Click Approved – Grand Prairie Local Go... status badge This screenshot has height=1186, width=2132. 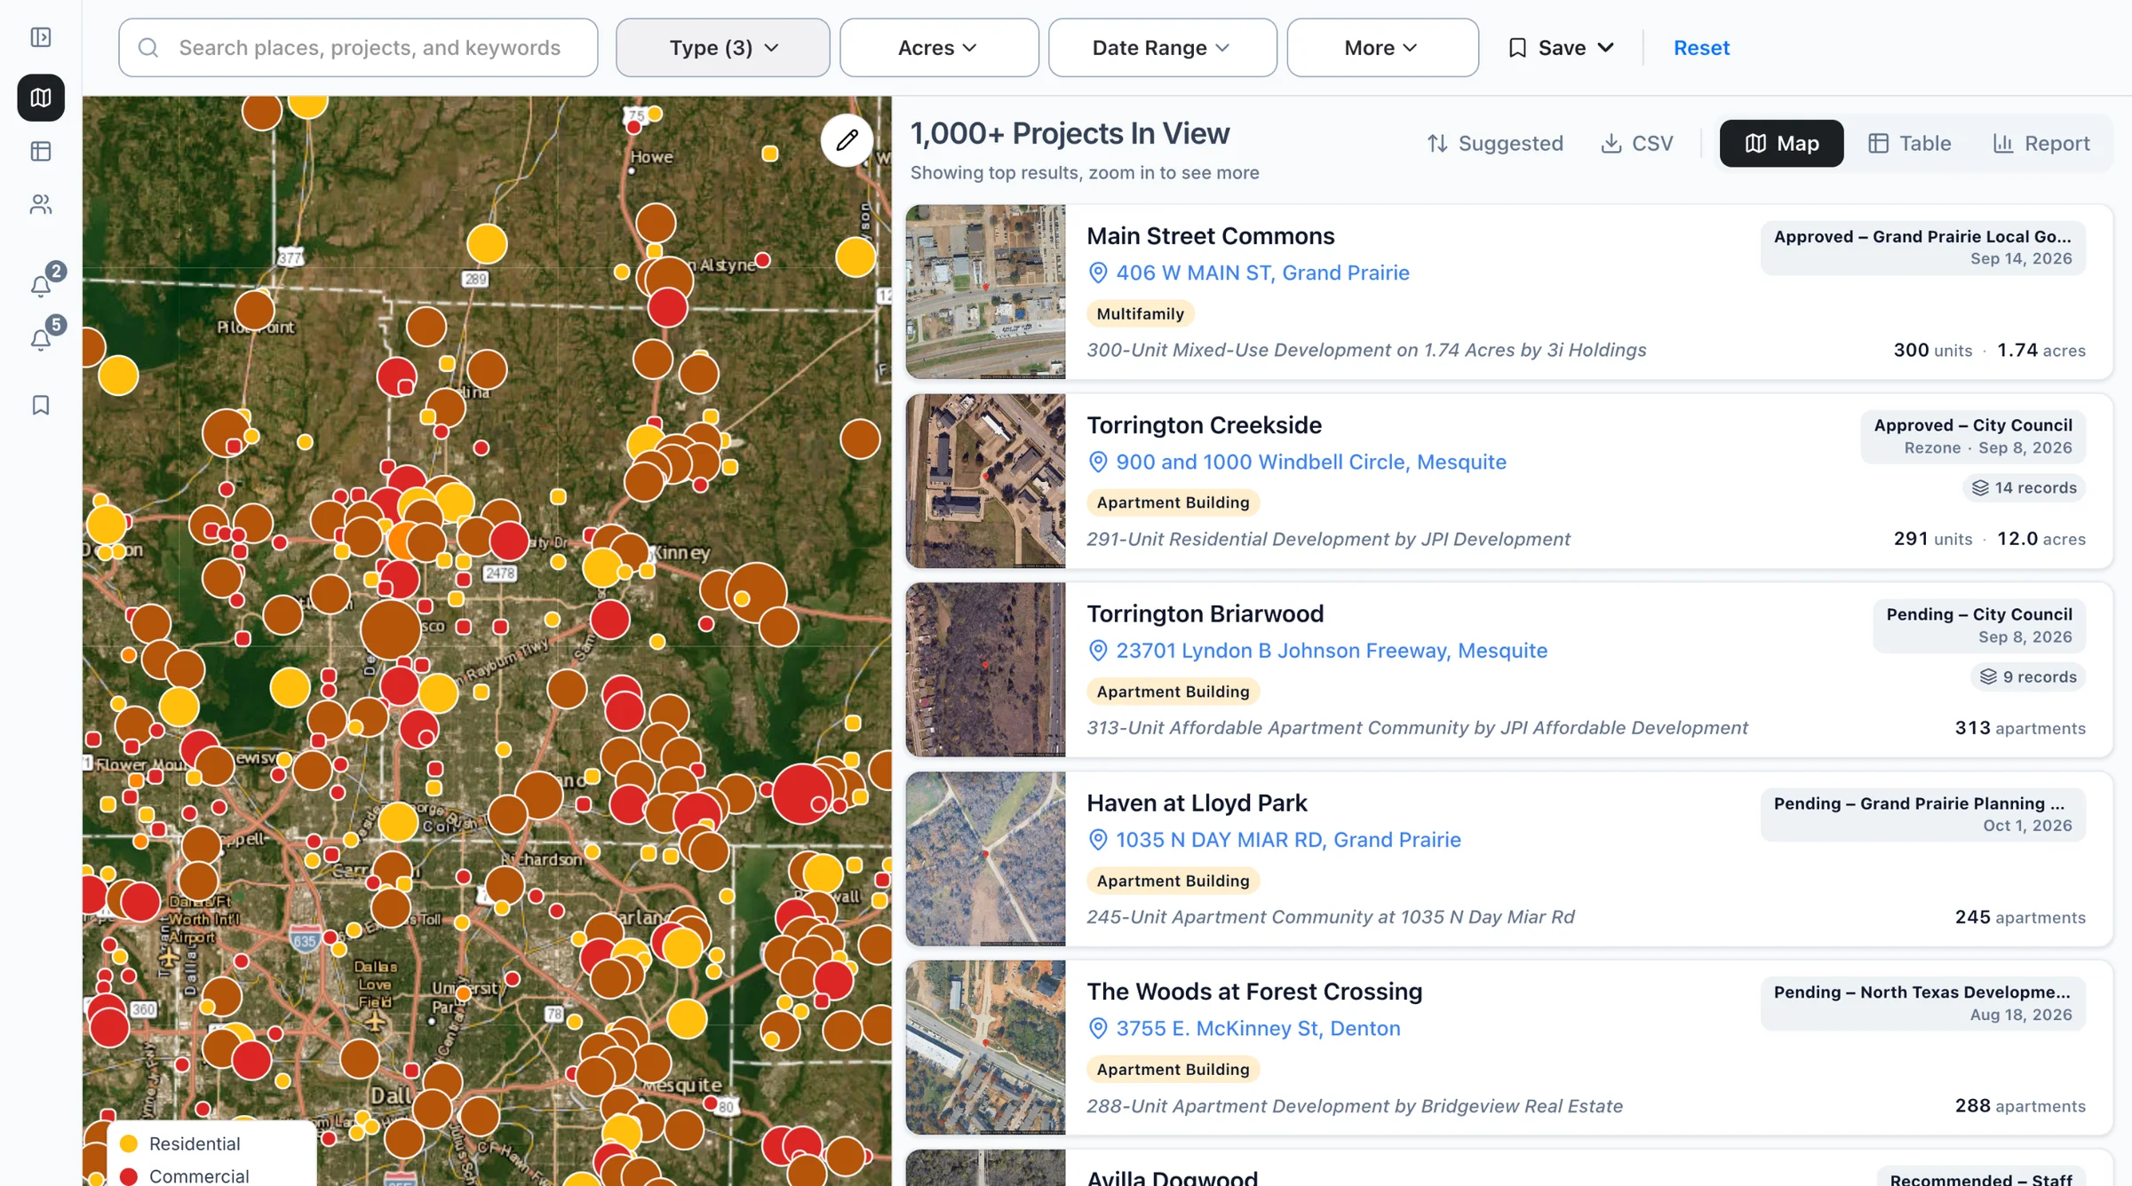pyautogui.click(x=1922, y=248)
